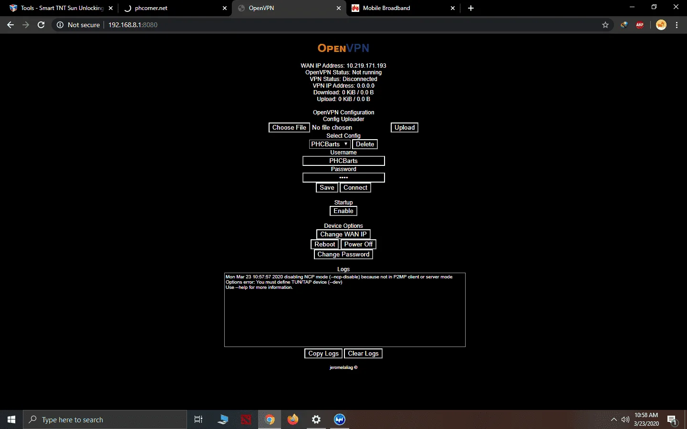Open the Dota 2 taskbar icon
The height and width of the screenshot is (429, 687).
(x=246, y=419)
